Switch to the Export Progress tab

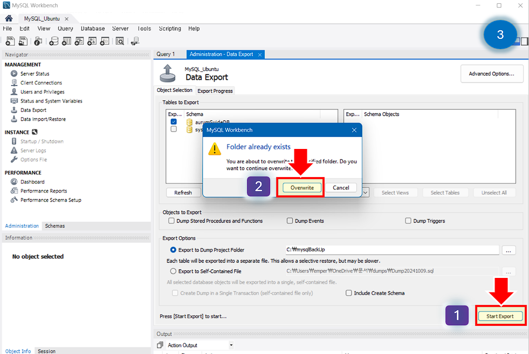(215, 91)
